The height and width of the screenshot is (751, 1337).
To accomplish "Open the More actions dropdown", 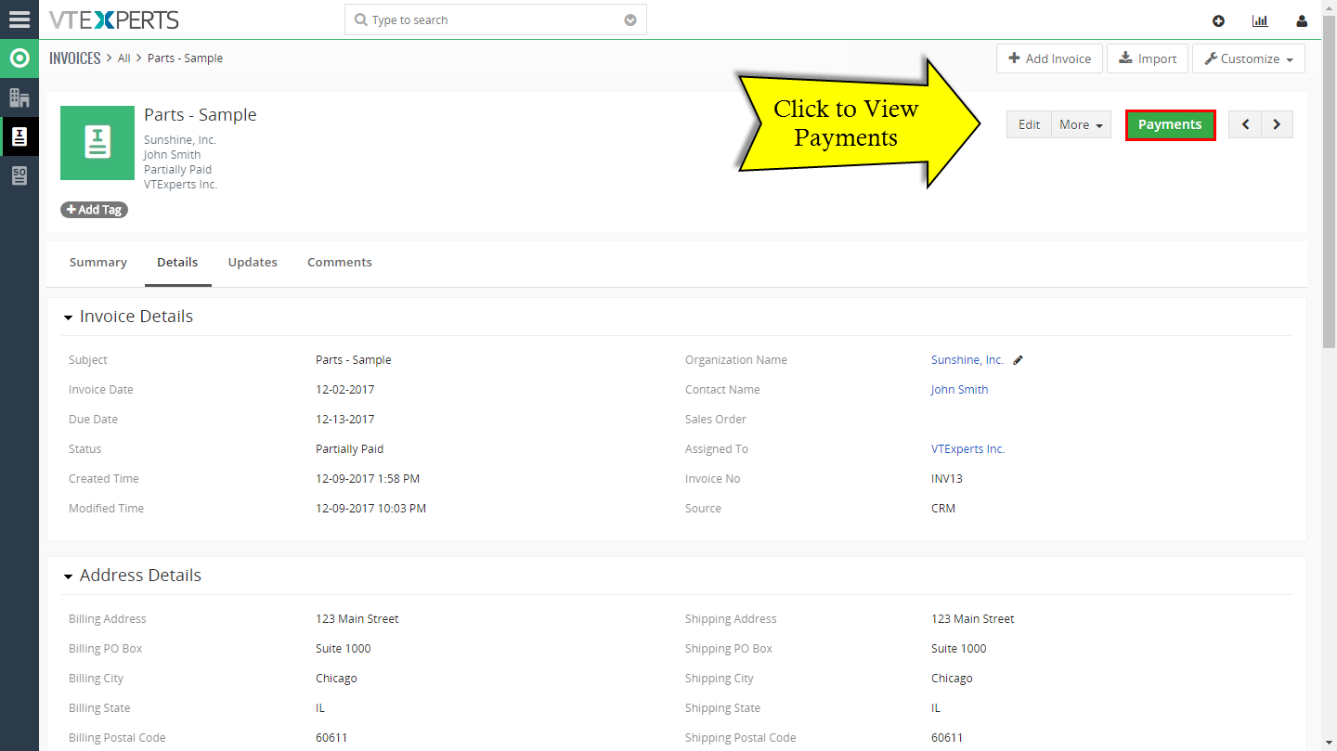I will click(x=1081, y=124).
